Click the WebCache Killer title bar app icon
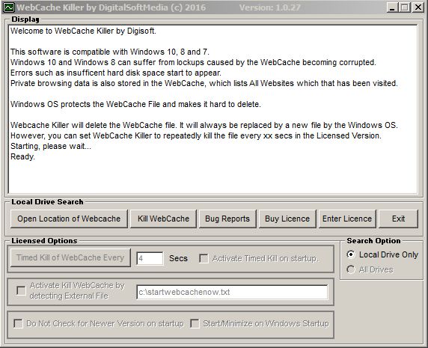Screen dimensions: 428x348 8,7
